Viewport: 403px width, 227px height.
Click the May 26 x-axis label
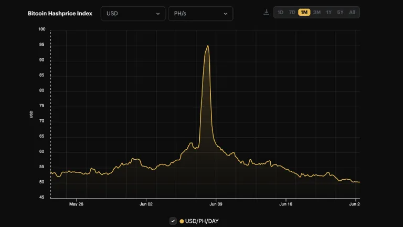(76, 204)
